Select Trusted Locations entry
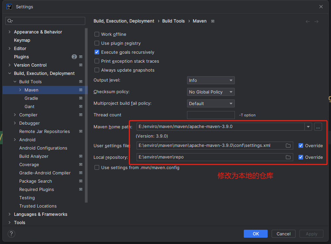 38,206
